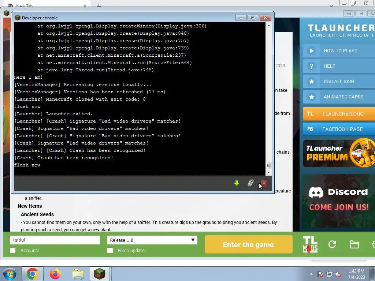Show hidden tray icons arrow
The image size is (375, 281).
(x=311, y=274)
